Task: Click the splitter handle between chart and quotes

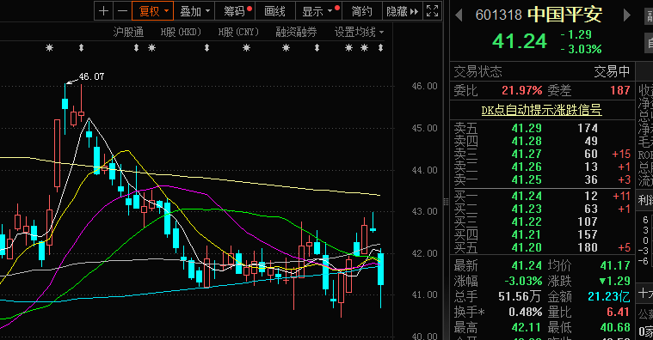Action: coord(446,202)
